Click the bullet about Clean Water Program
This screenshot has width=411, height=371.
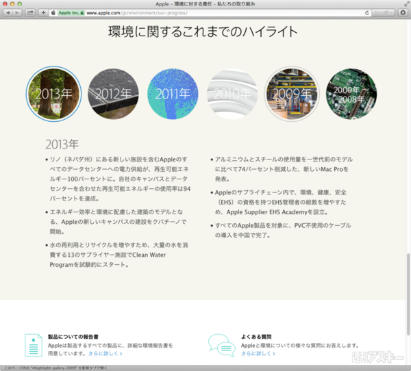click(117, 255)
